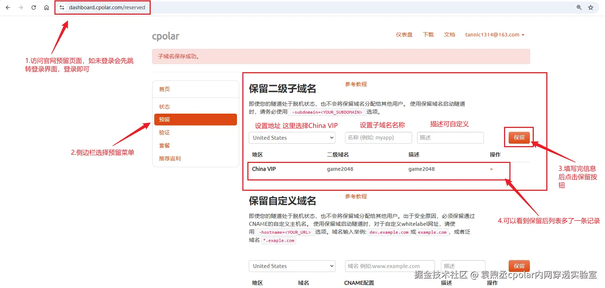Open 参考教程 link beside 保留自定义域名
This screenshot has width=605, height=288.
(356, 197)
